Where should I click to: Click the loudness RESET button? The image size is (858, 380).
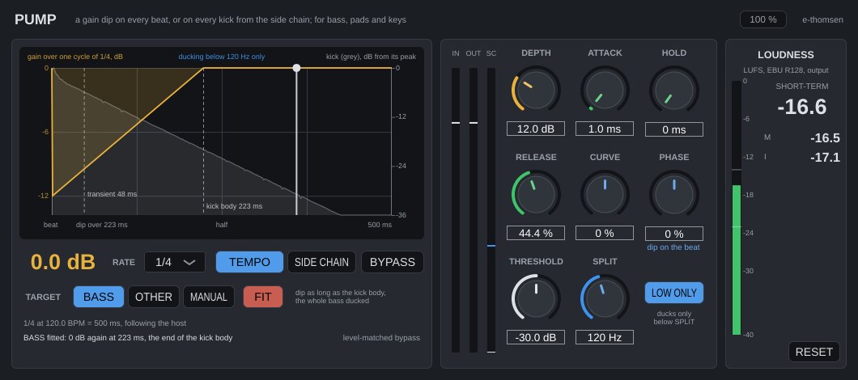[813, 352]
